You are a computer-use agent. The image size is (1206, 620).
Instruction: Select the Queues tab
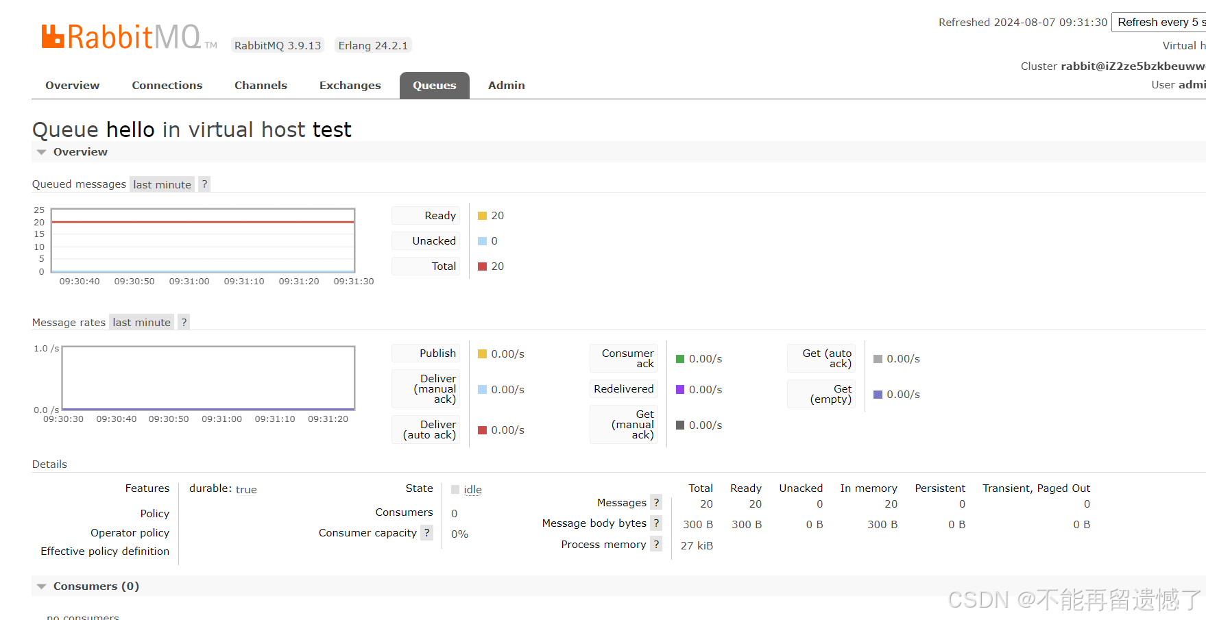435,85
